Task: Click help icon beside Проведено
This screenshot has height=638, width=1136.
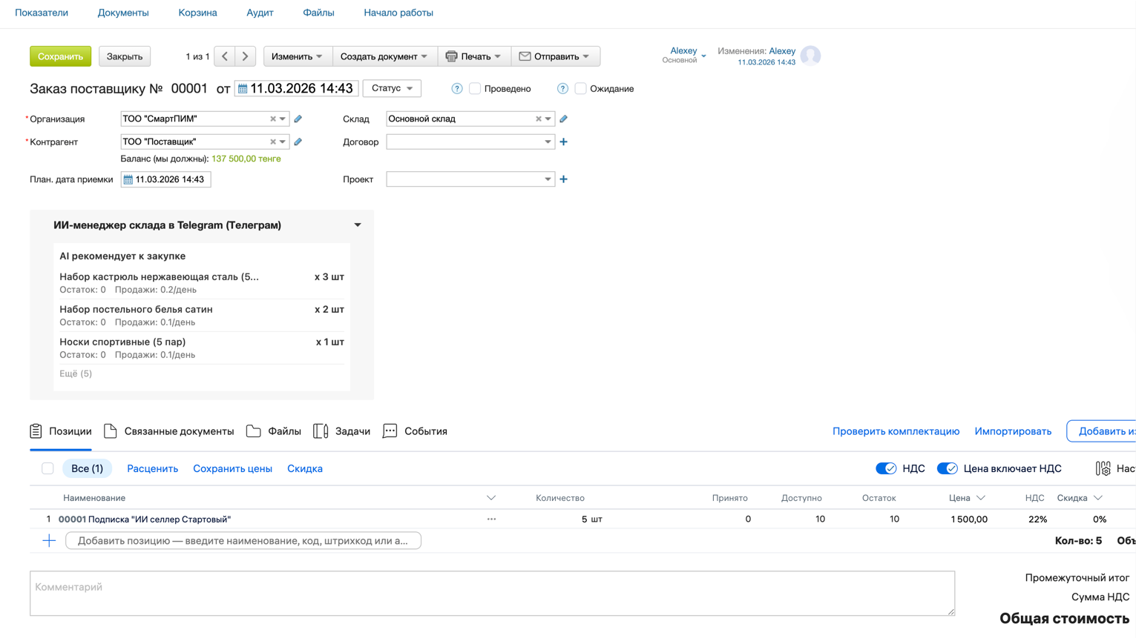Action: (x=457, y=89)
